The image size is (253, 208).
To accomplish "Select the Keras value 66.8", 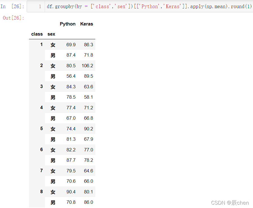I will [89, 118].
